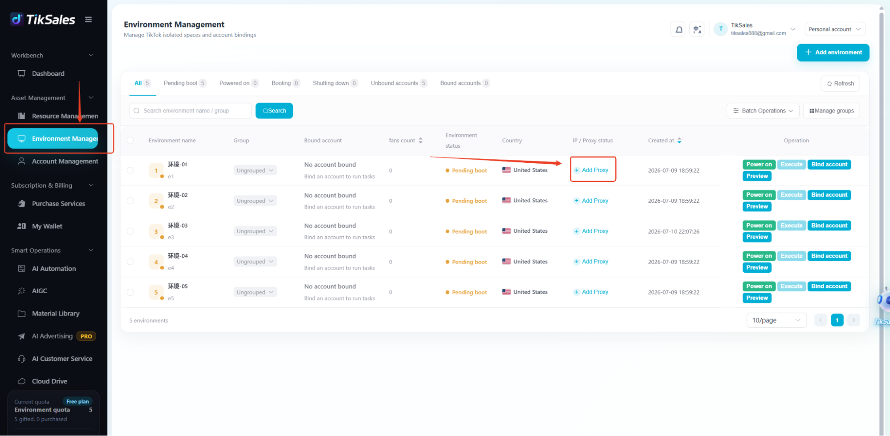The width and height of the screenshot is (890, 436).
Task: Open AI Customer Service
Action: coord(62,359)
